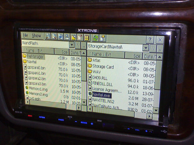Select the Atlas folder in right panel
This screenshot has width=194, height=145.
(x=97, y=60)
